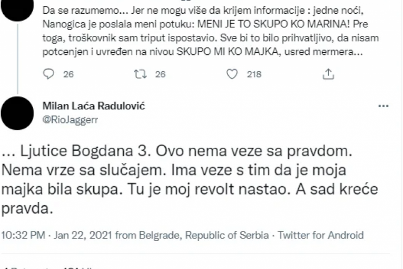This screenshot has width=403, height=269.
Task: Click the like count 218
Action: (x=254, y=74)
